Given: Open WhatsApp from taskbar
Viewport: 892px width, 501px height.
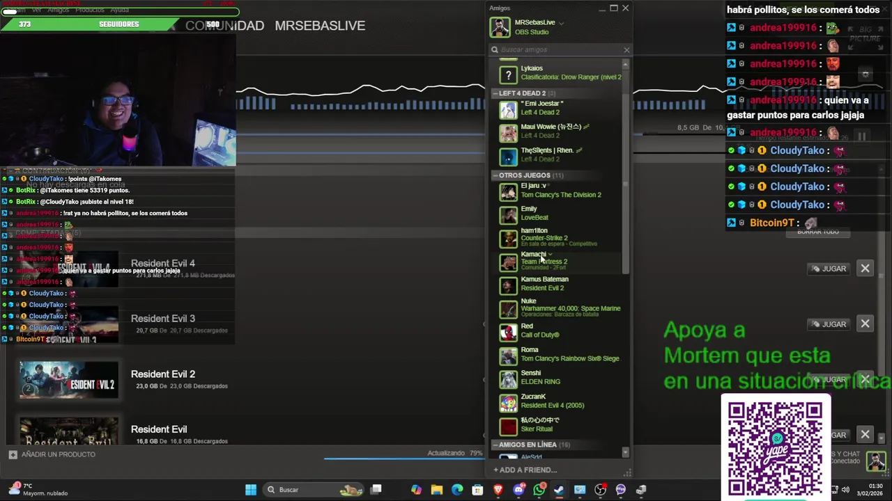Looking at the screenshot, I should click(x=539, y=490).
